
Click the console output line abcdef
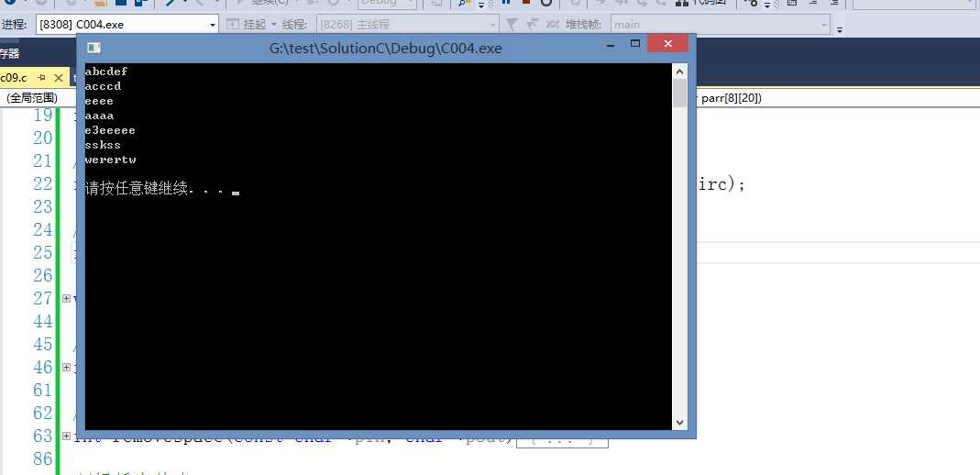point(106,72)
